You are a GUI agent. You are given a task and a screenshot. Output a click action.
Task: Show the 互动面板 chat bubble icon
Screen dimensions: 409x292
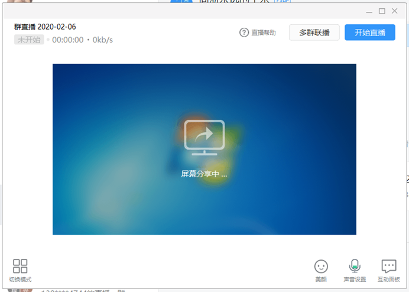(x=388, y=267)
